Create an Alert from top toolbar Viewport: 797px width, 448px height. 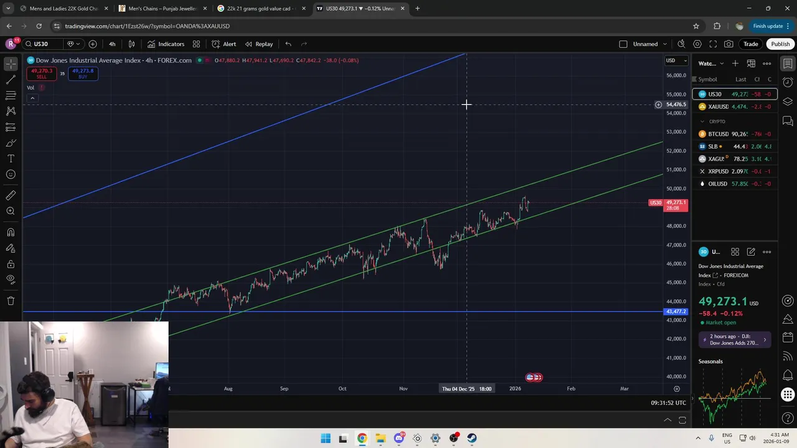(x=224, y=44)
